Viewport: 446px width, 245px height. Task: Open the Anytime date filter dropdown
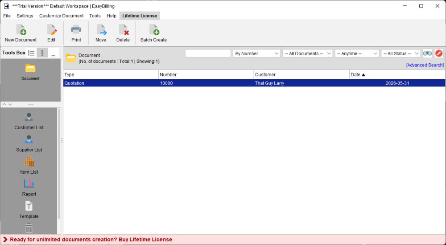point(357,53)
